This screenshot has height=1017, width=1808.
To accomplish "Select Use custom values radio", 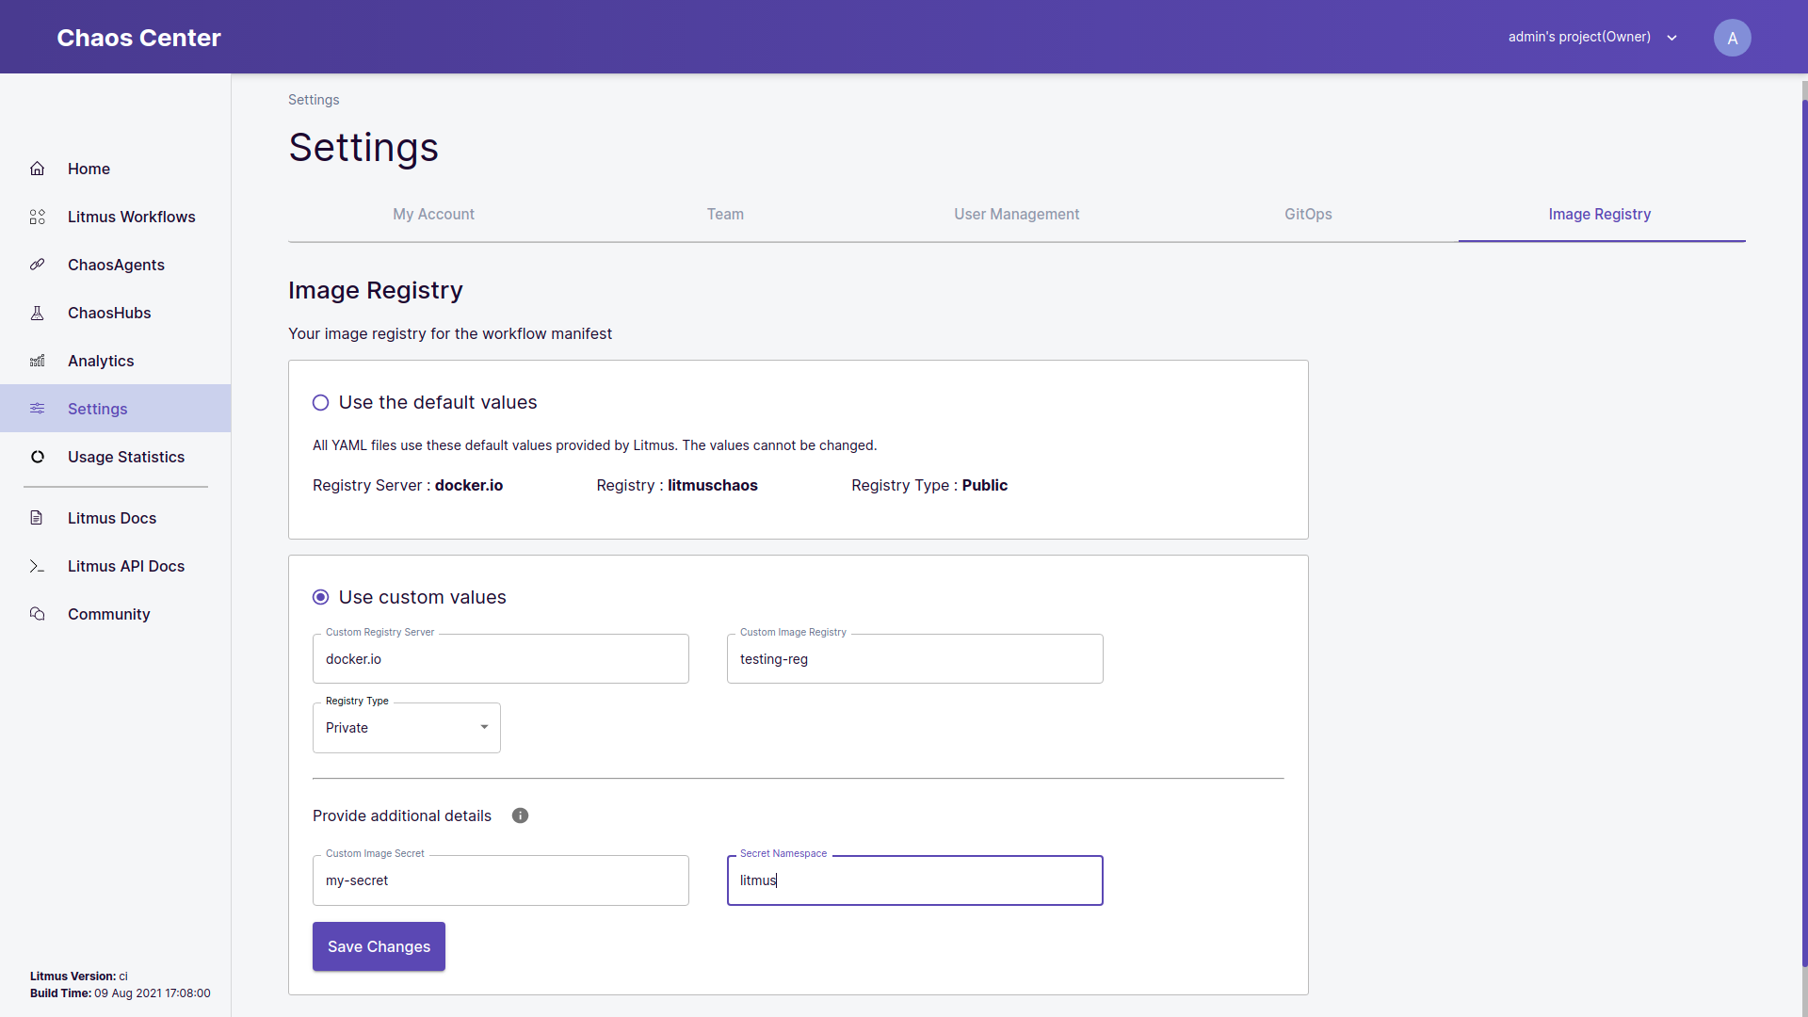I will coord(321,597).
